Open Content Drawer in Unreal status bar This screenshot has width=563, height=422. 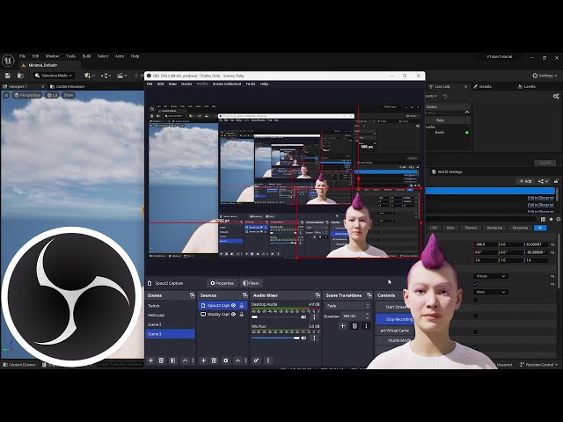[x=19, y=365]
